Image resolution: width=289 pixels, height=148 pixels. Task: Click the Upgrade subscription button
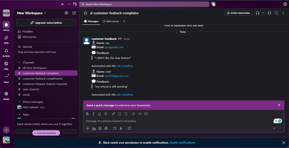click(x=46, y=23)
